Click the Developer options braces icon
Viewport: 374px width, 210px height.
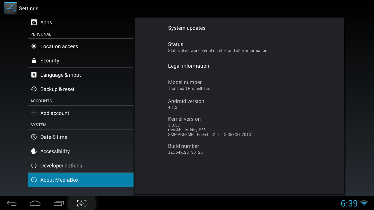click(34, 165)
